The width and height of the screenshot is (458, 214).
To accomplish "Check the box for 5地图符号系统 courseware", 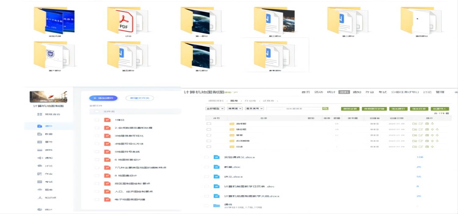I will tap(97, 152).
